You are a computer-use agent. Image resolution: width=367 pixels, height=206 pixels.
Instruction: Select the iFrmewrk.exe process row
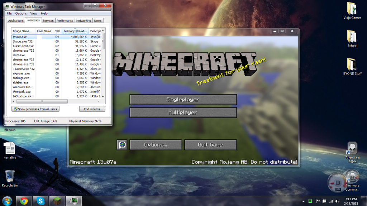[56, 91]
